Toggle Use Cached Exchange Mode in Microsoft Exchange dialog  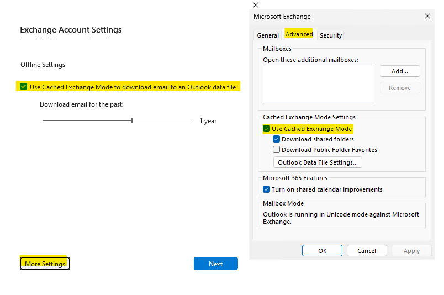pos(267,129)
